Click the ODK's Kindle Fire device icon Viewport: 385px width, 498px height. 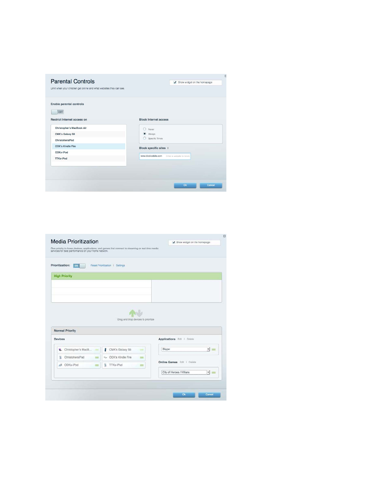(105, 357)
